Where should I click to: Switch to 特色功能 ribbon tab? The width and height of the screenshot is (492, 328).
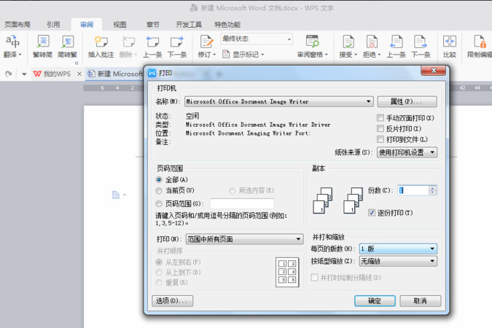(x=227, y=25)
